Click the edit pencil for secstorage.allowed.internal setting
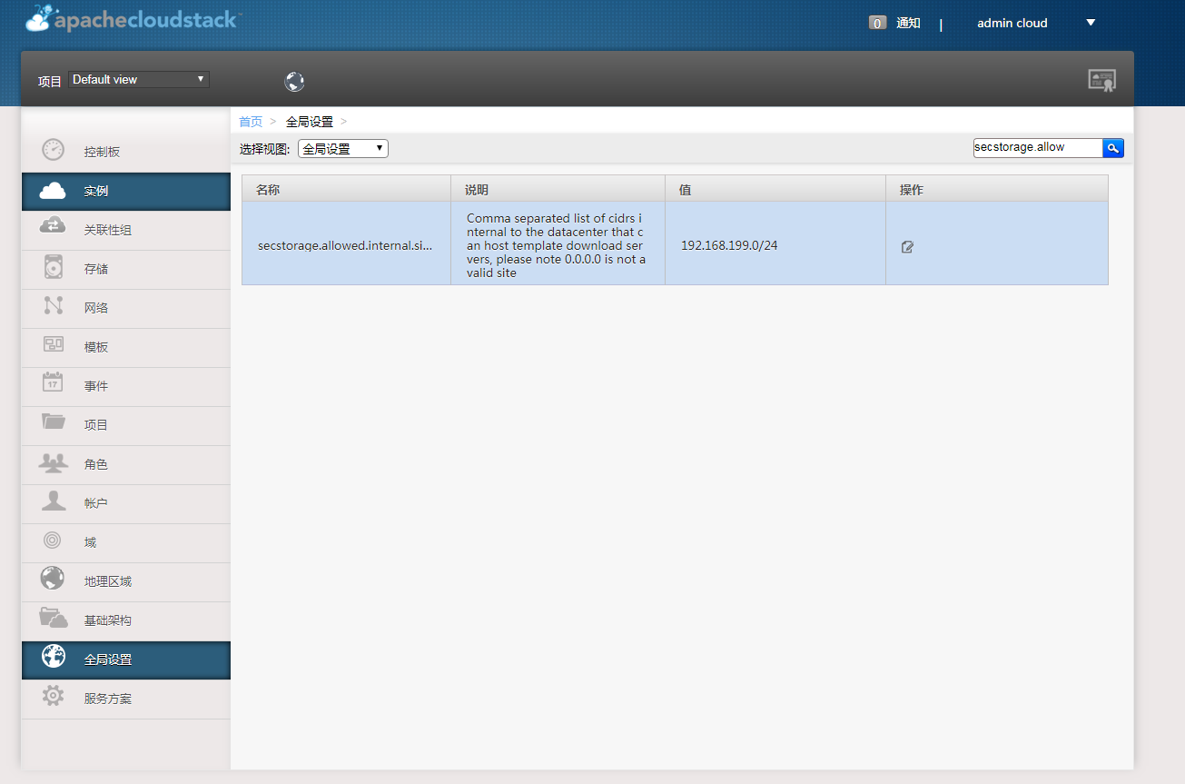 906,245
